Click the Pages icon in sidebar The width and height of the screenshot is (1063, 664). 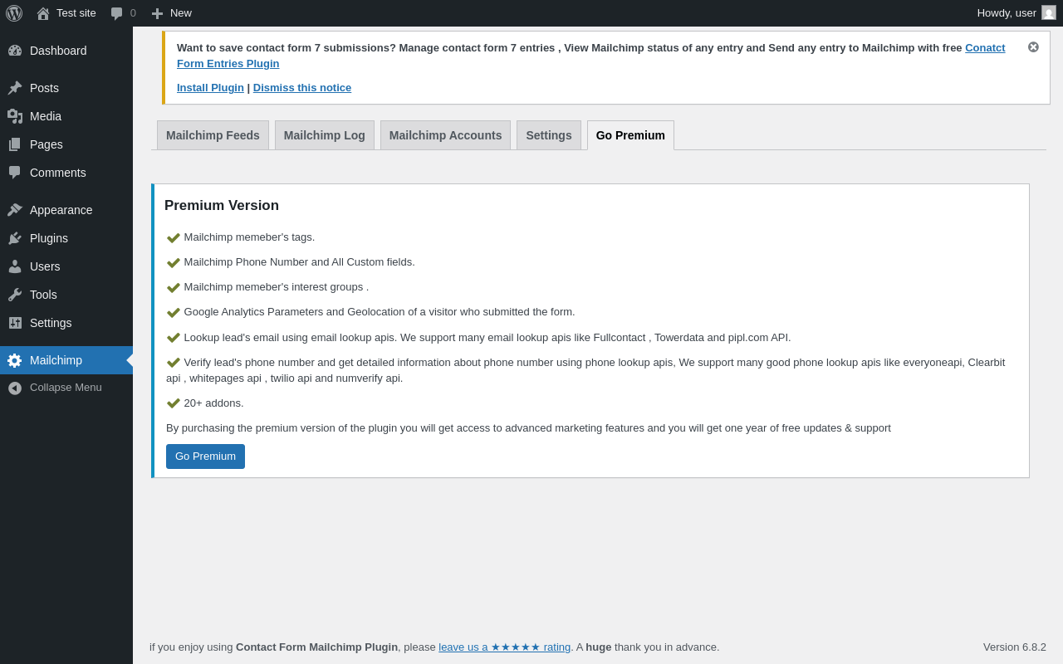[15, 144]
